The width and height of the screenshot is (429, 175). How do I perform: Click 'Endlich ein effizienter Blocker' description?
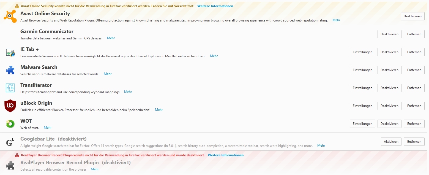point(85,110)
